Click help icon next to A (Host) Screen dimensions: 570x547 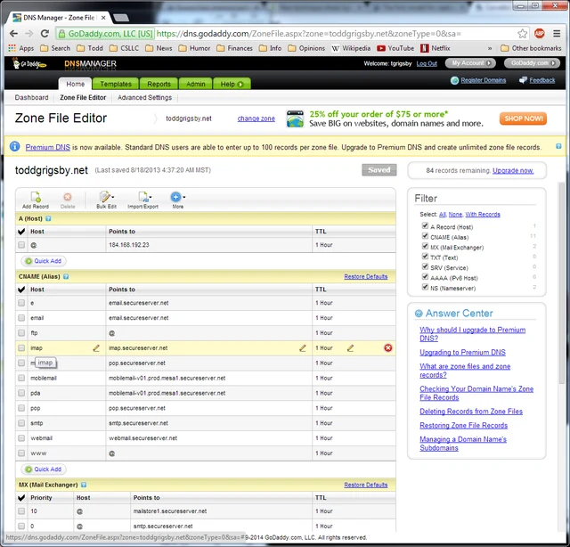click(48, 218)
